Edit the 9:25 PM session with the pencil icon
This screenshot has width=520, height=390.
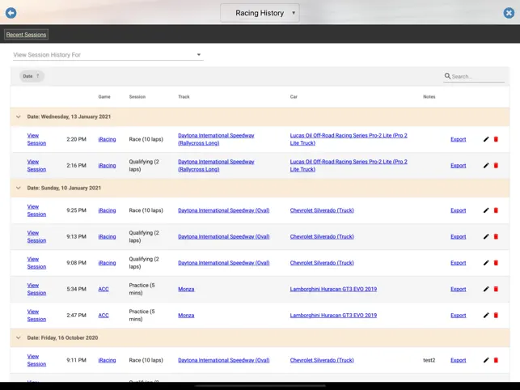tap(486, 210)
